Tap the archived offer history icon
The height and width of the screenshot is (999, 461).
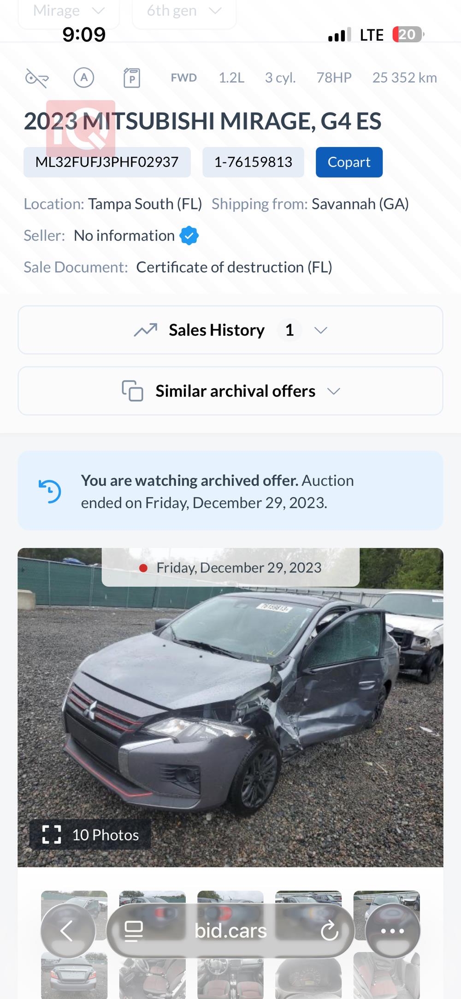[x=50, y=491]
